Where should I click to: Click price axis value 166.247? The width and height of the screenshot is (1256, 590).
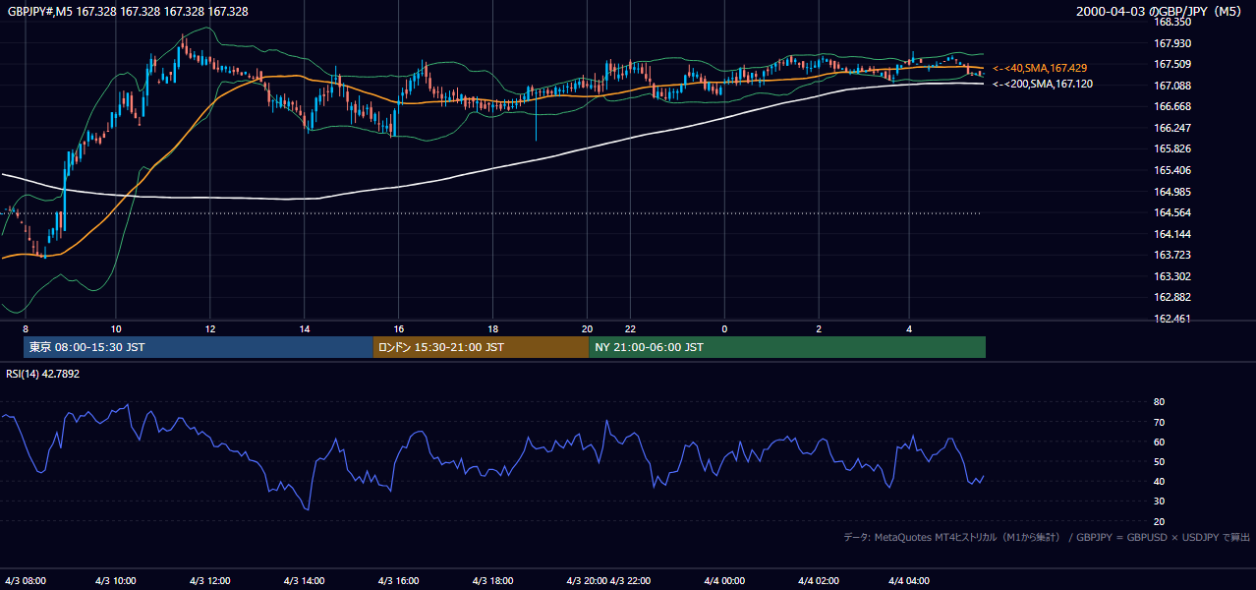[x=1172, y=128]
